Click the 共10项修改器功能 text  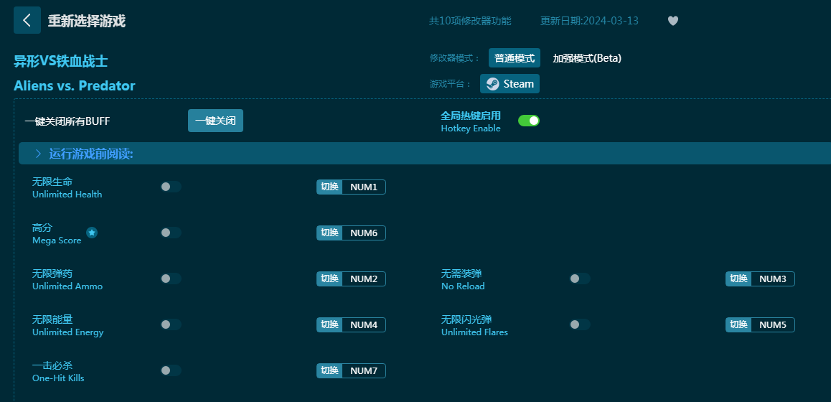[470, 21]
